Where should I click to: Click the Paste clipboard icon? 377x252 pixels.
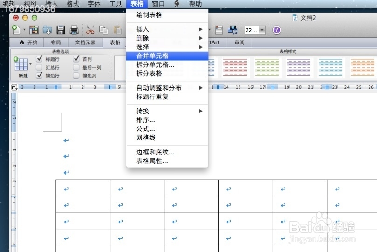coord(117,30)
